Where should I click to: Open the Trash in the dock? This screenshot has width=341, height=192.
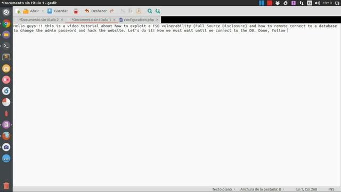6,186
